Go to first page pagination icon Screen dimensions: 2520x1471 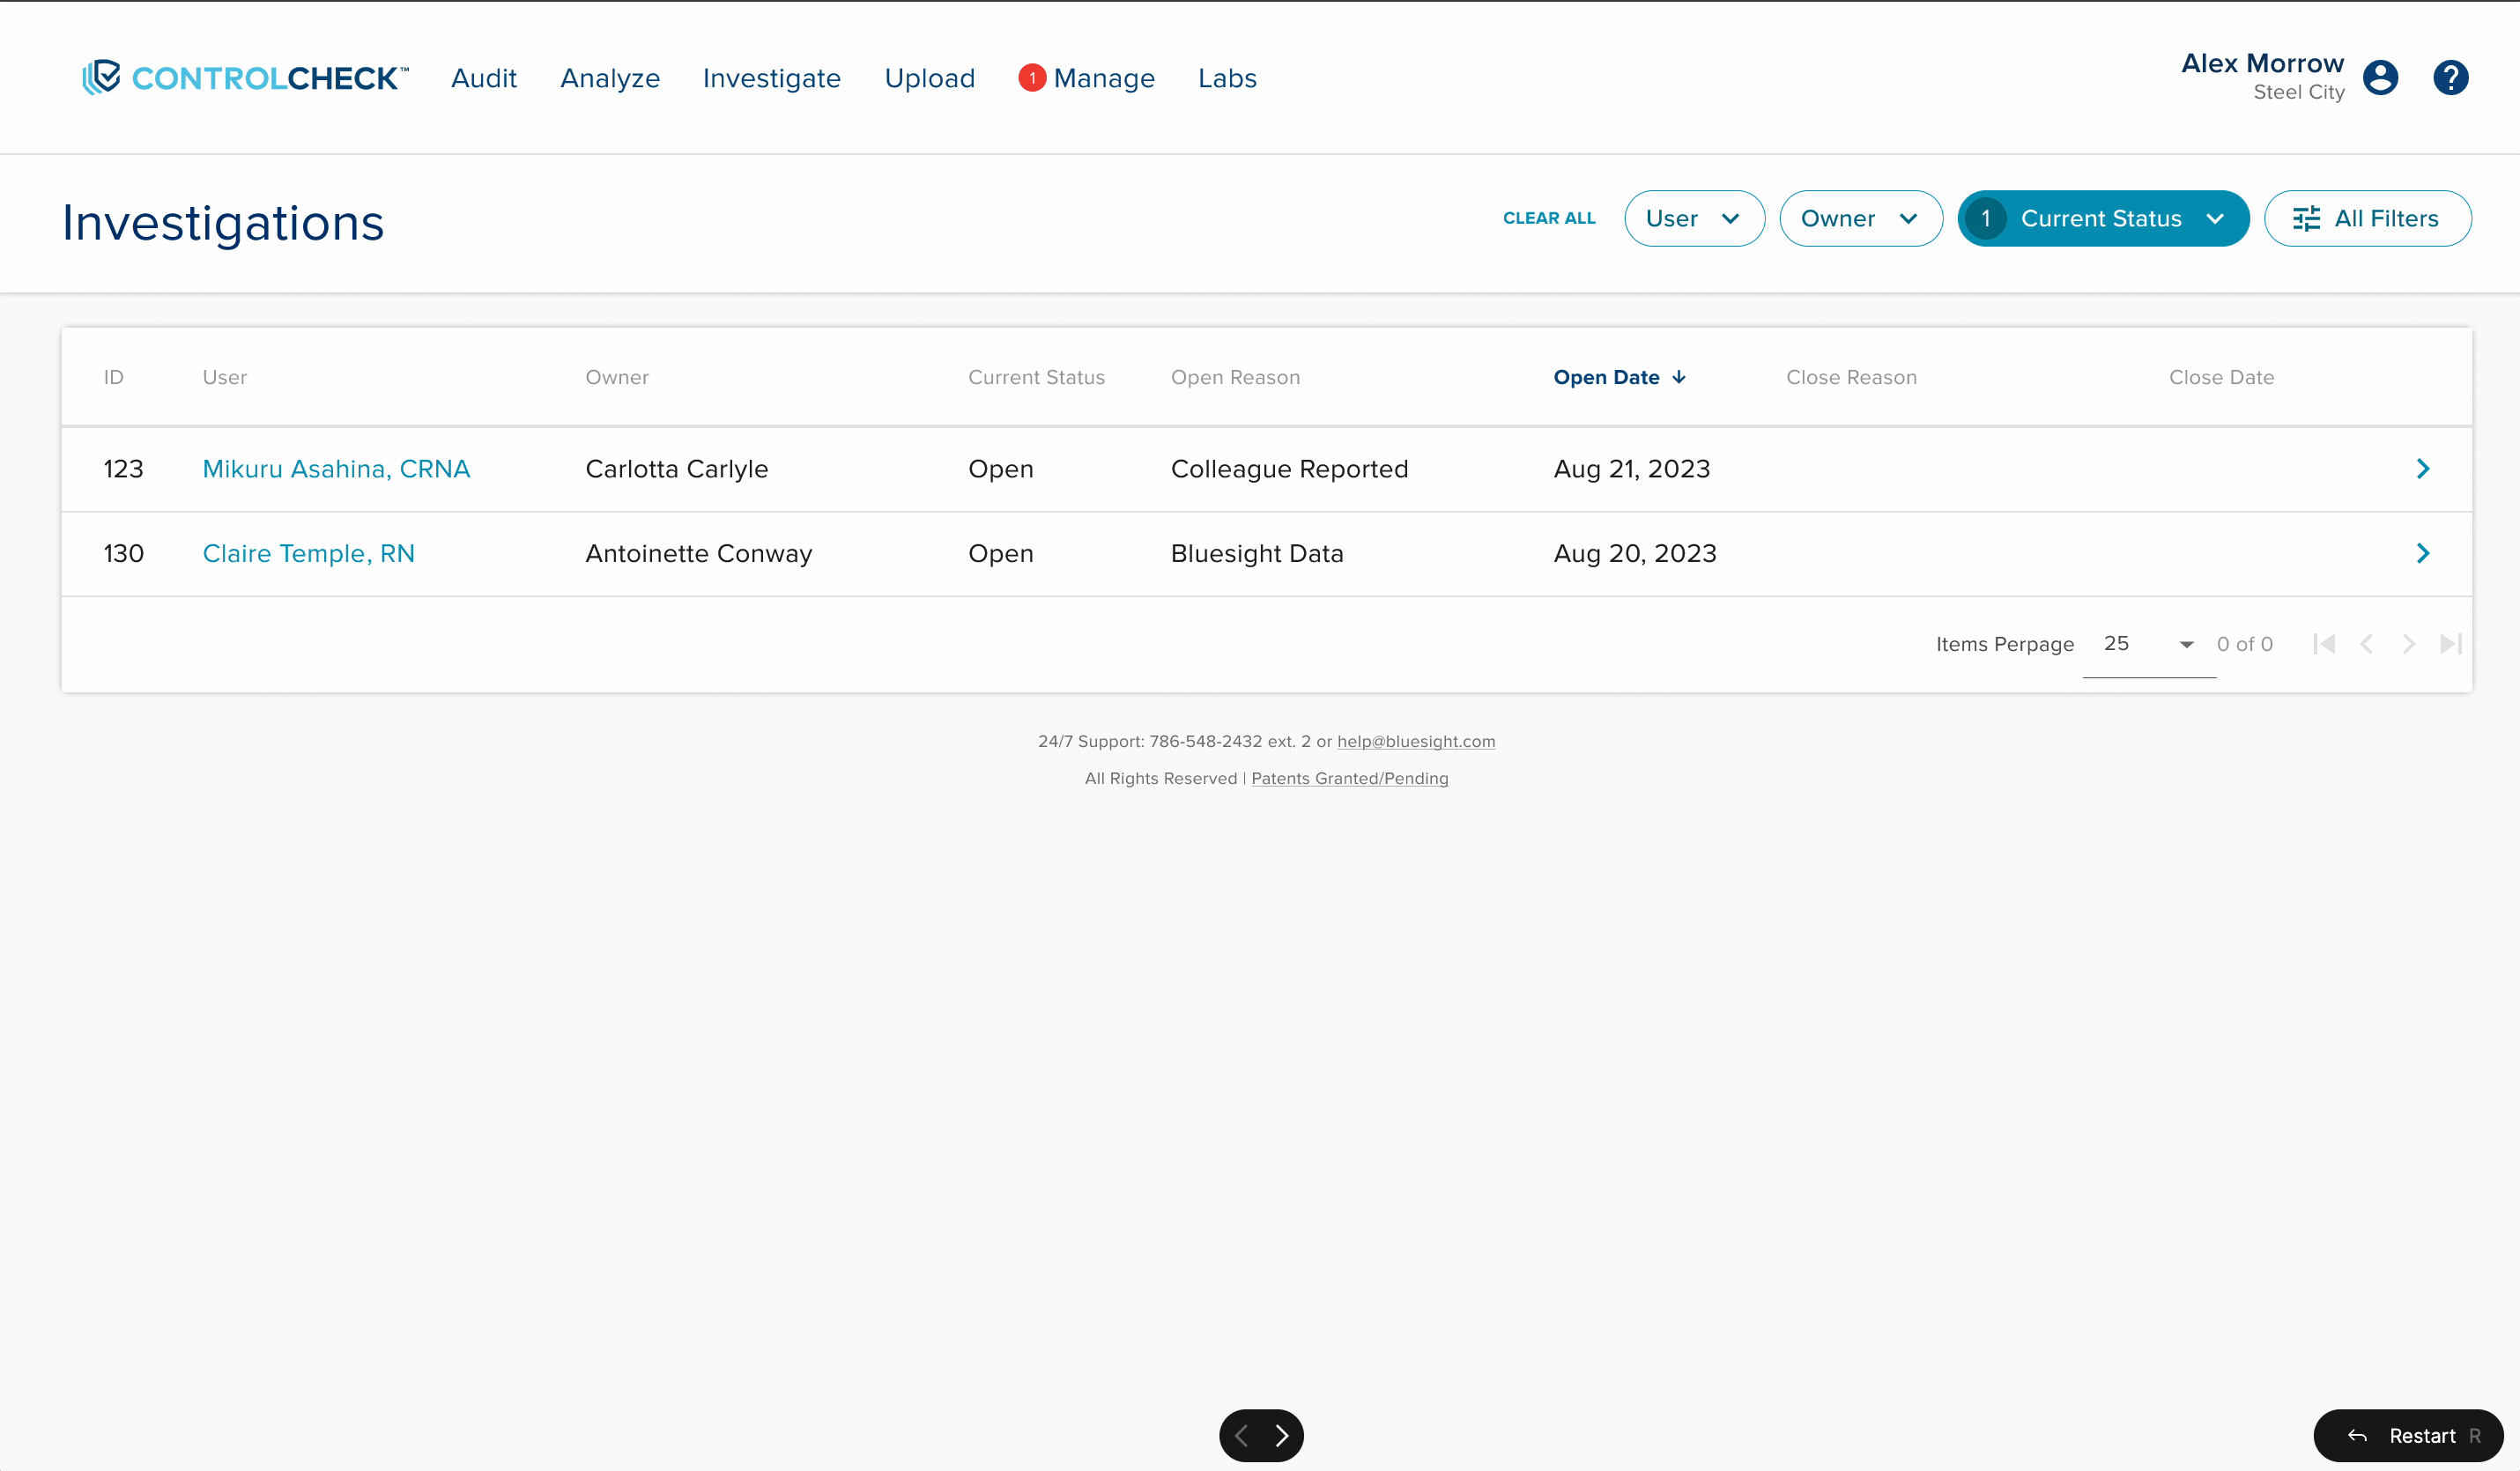point(2324,644)
